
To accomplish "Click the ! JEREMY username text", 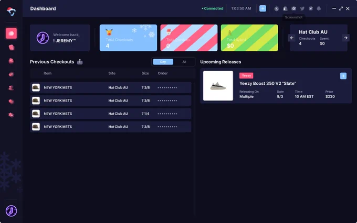I will pyautogui.click(x=64, y=41).
